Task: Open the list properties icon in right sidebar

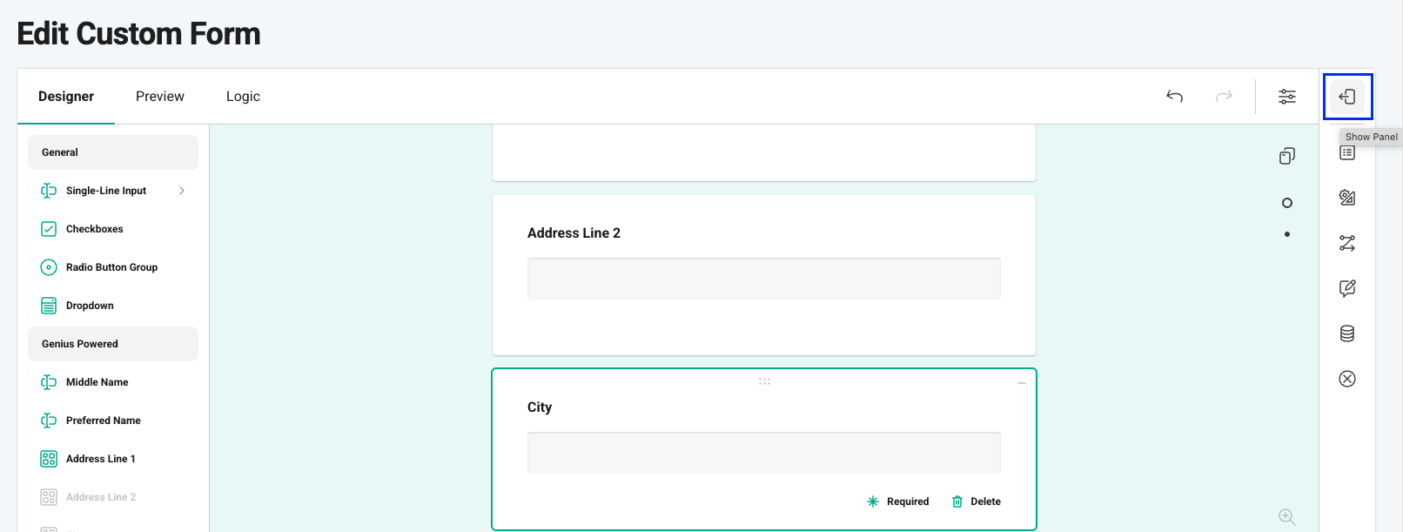Action: pyautogui.click(x=1347, y=153)
